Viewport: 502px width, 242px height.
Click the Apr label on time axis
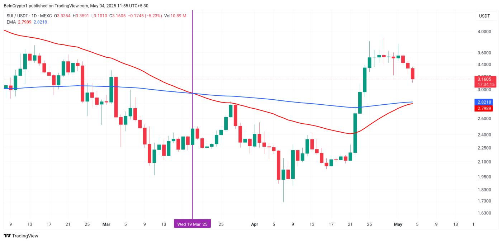pyautogui.click(x=255, y=224)
